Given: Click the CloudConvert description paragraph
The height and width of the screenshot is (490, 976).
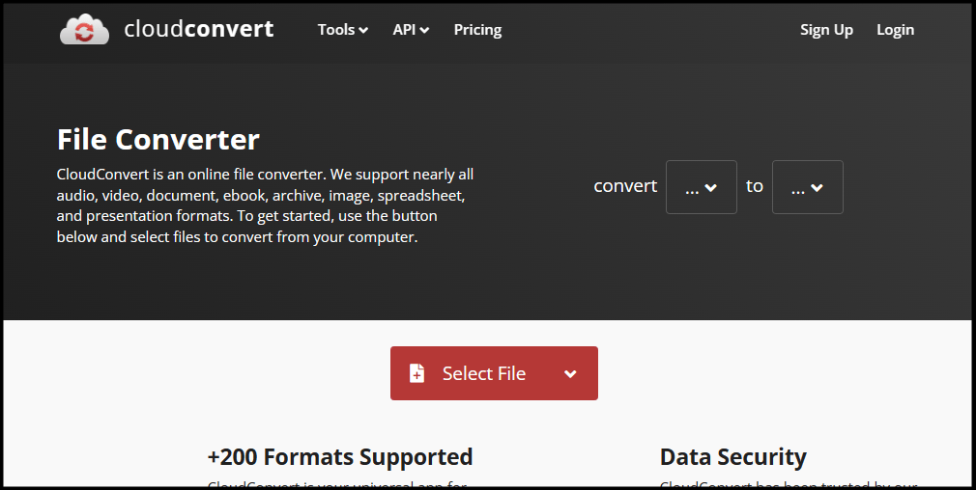Looking at the screenshot, I should (x=265, y=205).
